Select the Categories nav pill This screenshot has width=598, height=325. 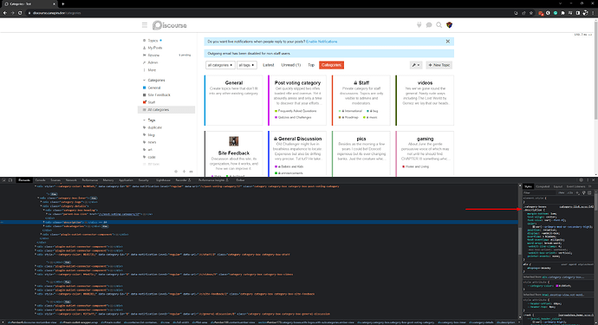point(331,65)
